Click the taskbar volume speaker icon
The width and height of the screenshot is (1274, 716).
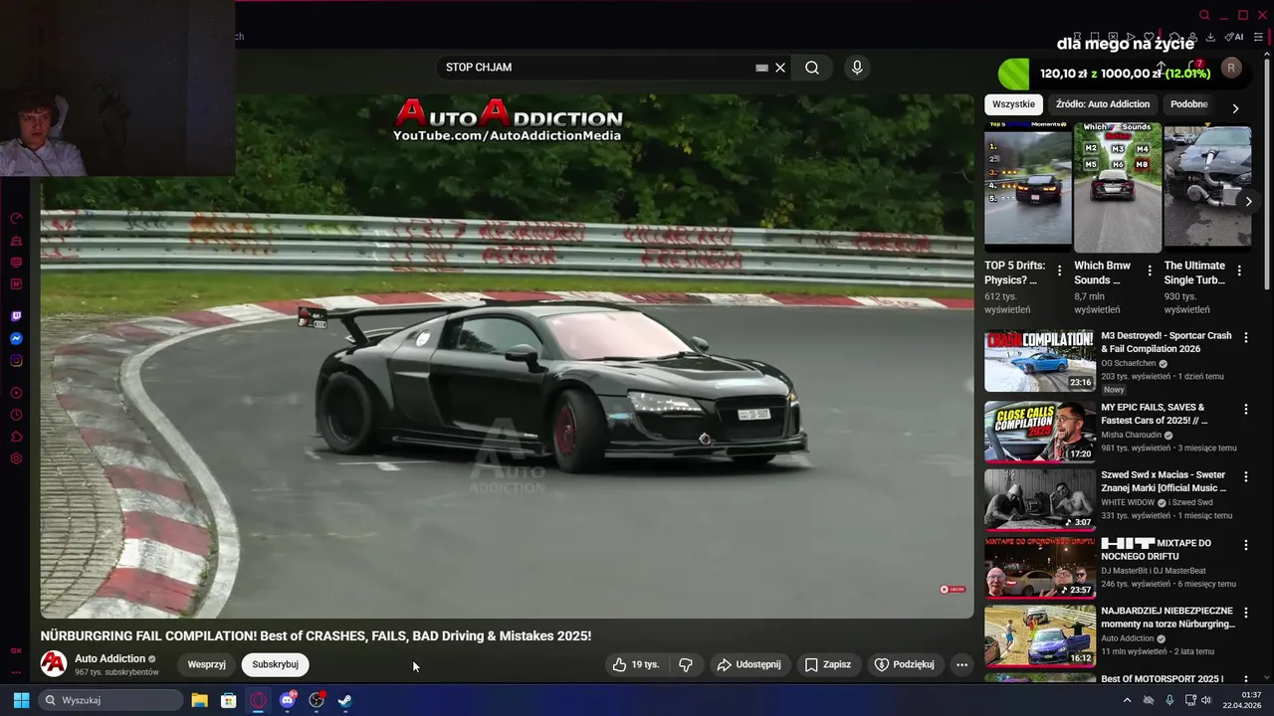point(1206,700)
